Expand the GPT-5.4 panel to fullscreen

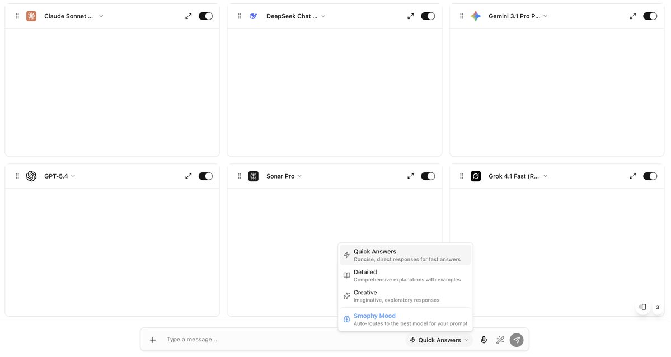(x=188, y=176)
